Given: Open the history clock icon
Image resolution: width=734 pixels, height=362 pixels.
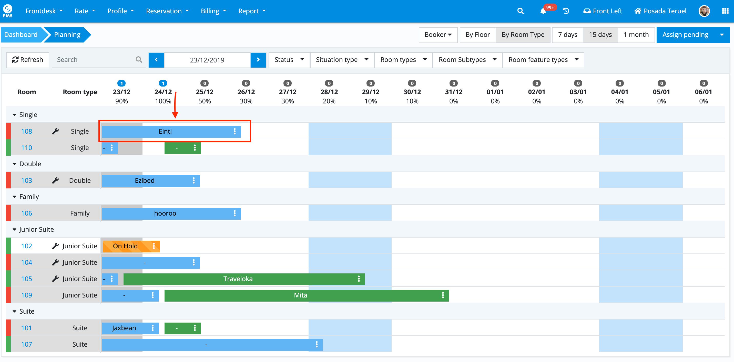Looking at the screenshot, I should (x=566, y=11).
